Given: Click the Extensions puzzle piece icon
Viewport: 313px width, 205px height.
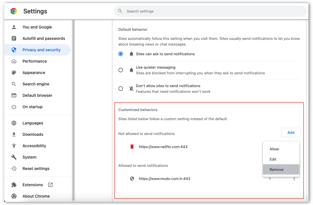Looking at the screenshot, I should tap(14, 184).
